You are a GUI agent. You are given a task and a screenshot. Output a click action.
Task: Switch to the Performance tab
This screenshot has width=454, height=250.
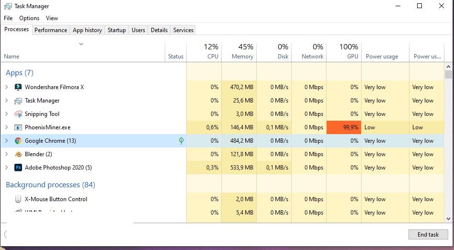pyautogui.click(x=51, y=30)
